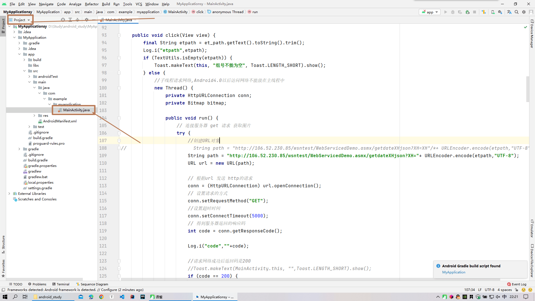535x301 pixels.
Task: Expand the res folder
Action: (34, 116)
